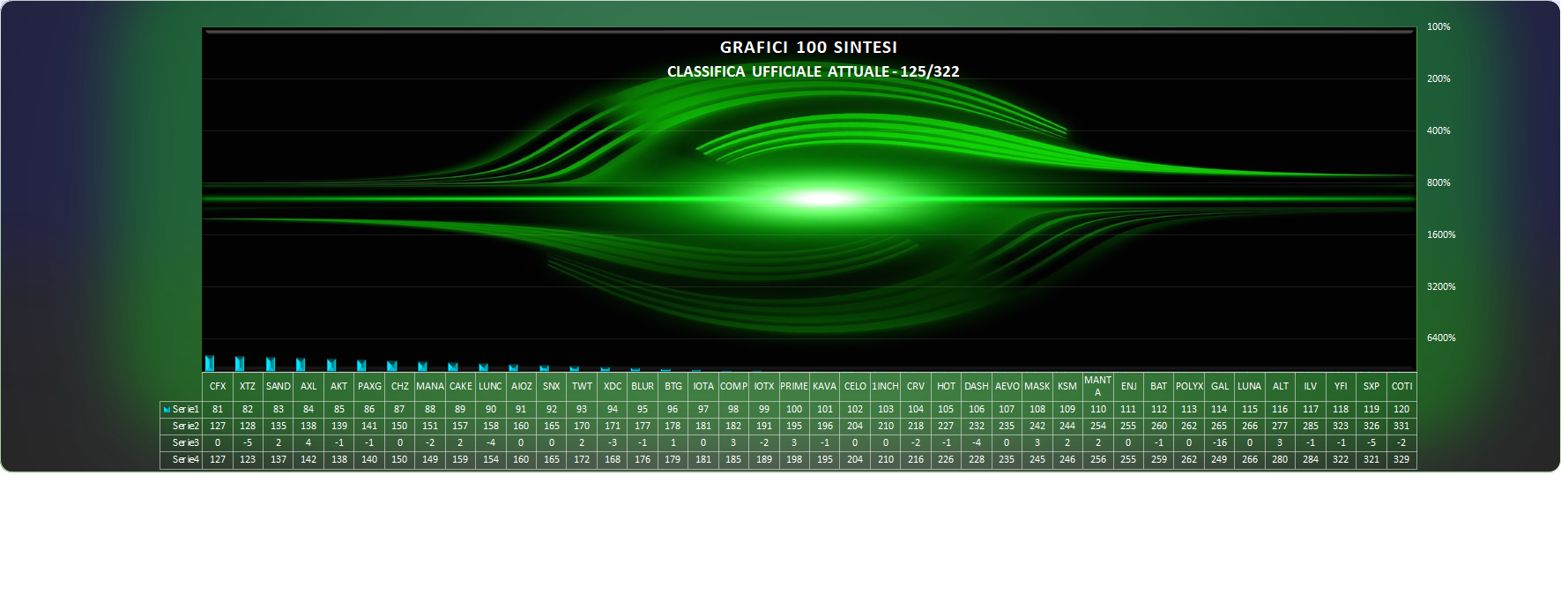Image resolution: width=1561 pixels, height=594 pixels.
Task: Select the 6400% axis label
Action: pos(1440,338)
